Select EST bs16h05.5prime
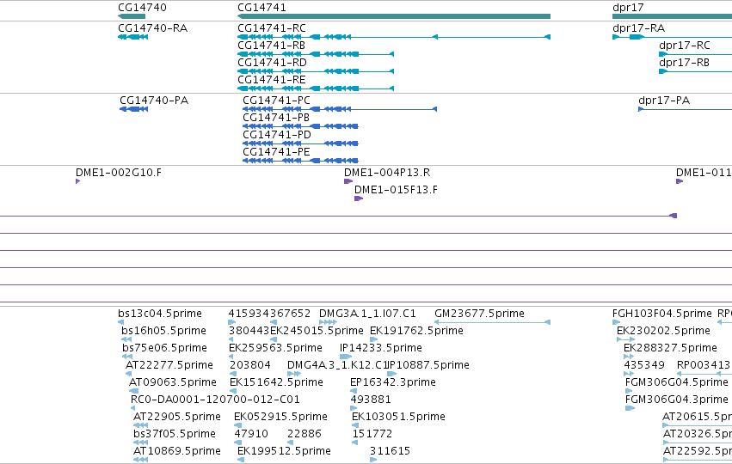The image size is (732, 464). [x=163, y=331]
